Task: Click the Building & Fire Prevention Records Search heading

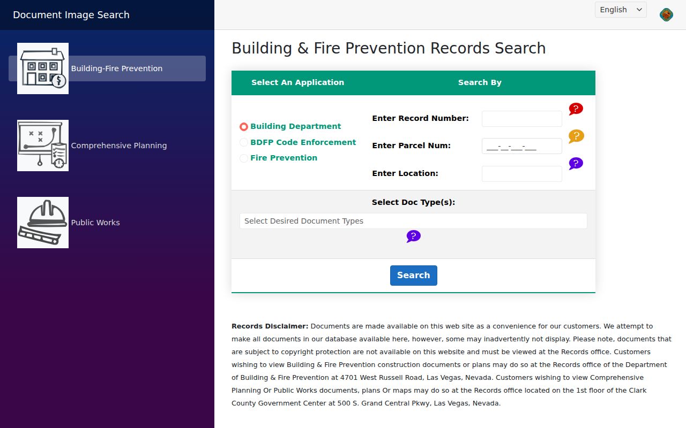Action: tap(389, 48)
